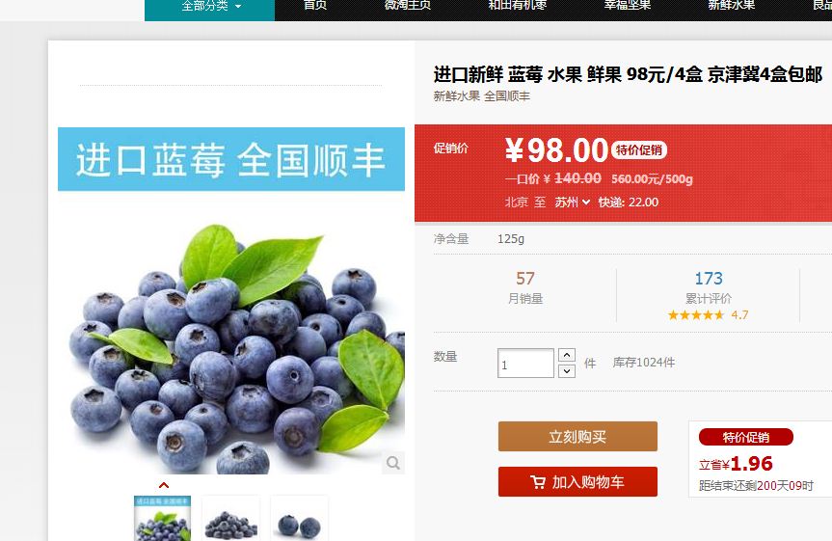Click the red up arrow above thumbnails
This screenshot has height=541, width=832.
point(164,485)
